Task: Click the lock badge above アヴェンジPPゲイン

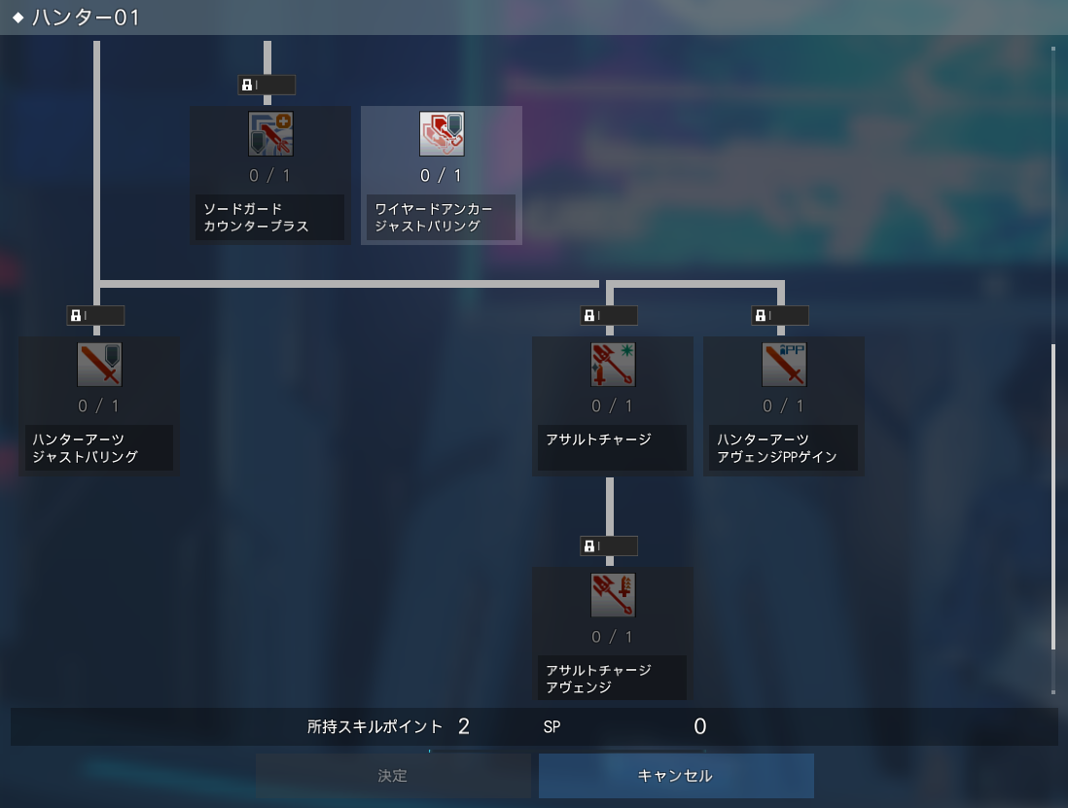Action: coord(780,316)
